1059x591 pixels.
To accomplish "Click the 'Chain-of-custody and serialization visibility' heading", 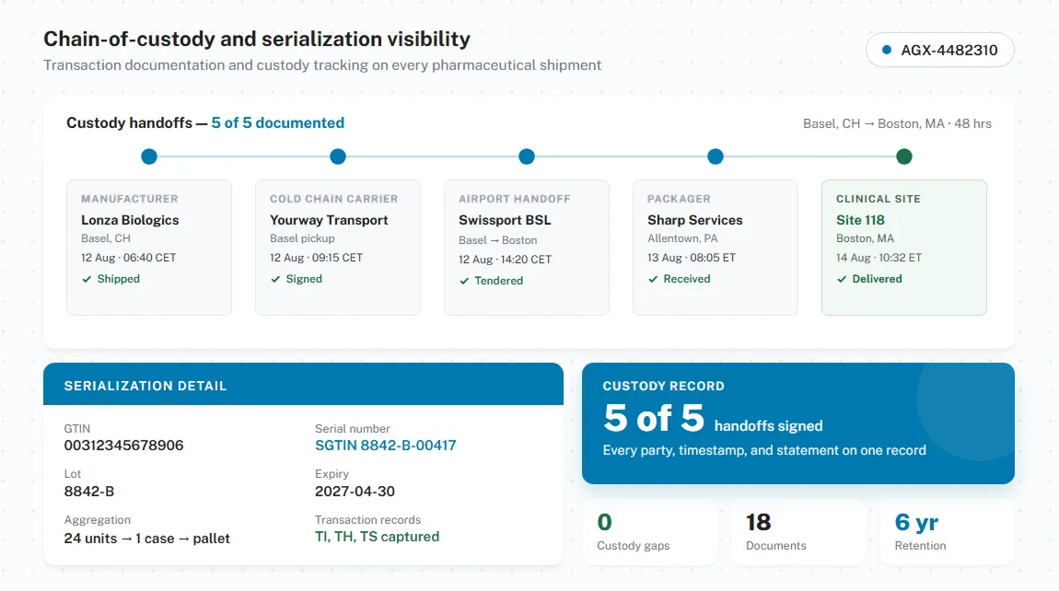I will [x=257, y=40].
